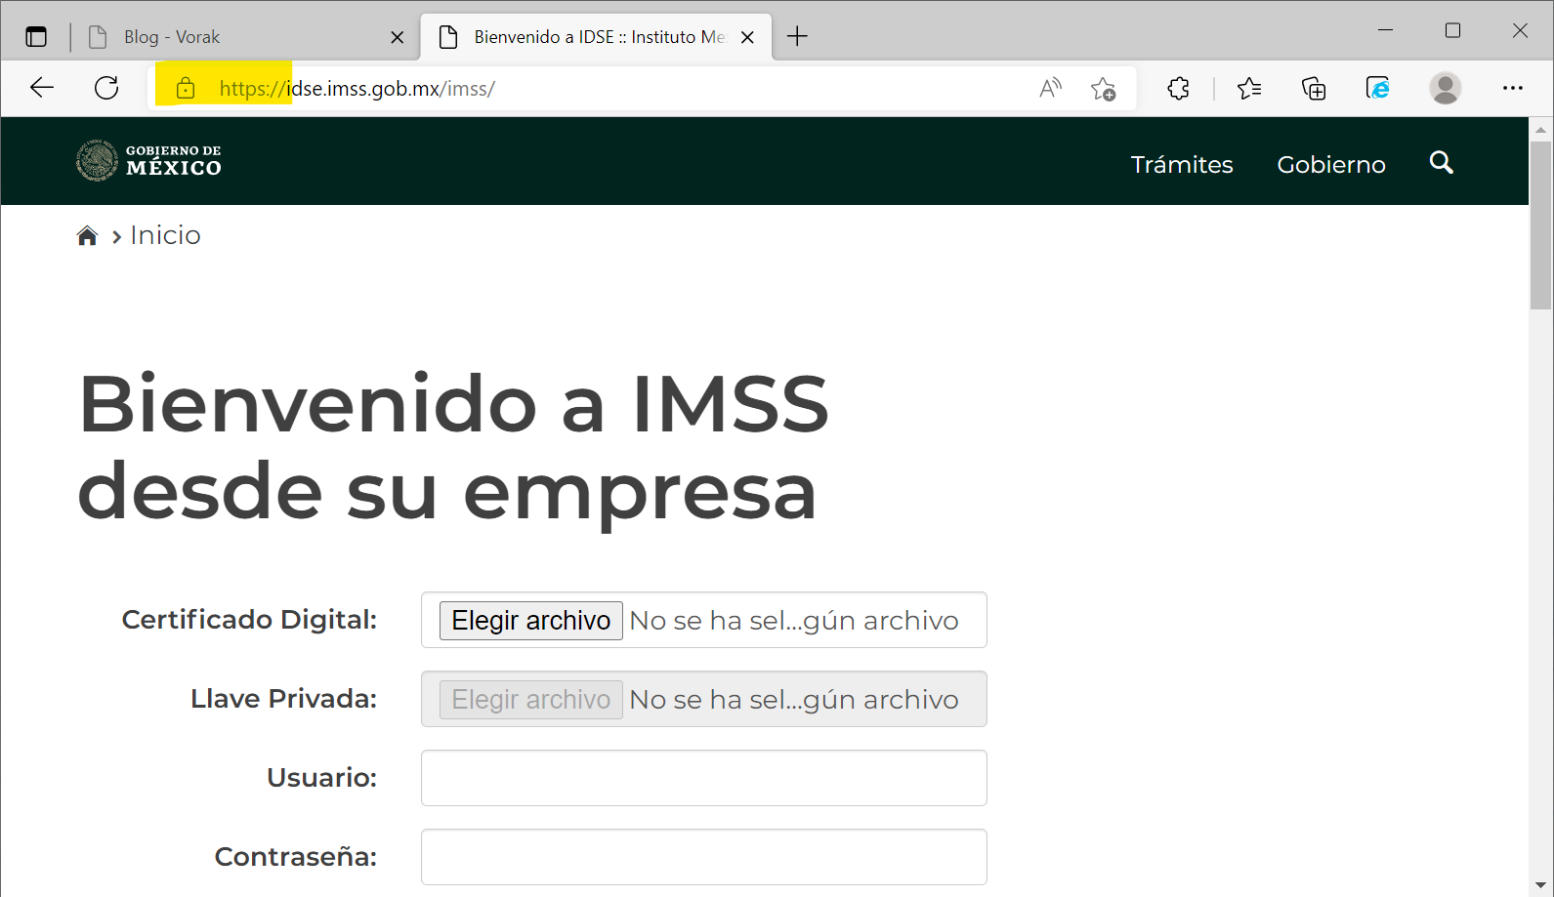
Task: Open a new tab with plus button
Action: pyautogui.click(x=797, y=37)
